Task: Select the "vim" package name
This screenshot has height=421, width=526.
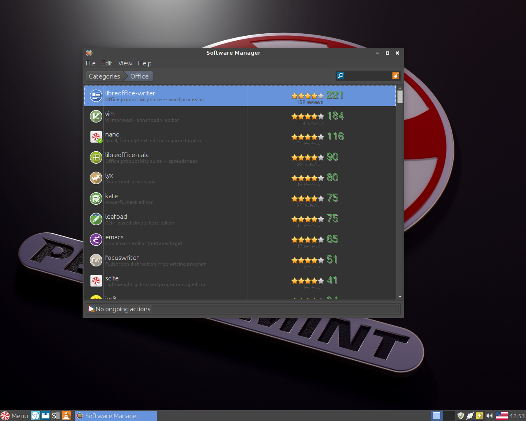Action: click(x=110, y=114)
